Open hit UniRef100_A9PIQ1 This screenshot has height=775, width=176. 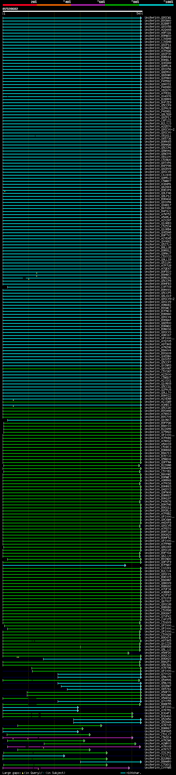pos(158,33)
